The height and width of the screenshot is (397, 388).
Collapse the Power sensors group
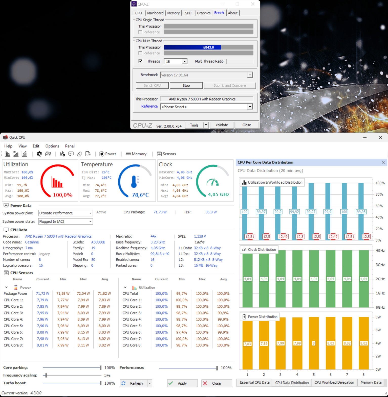(x=6, y=287)
